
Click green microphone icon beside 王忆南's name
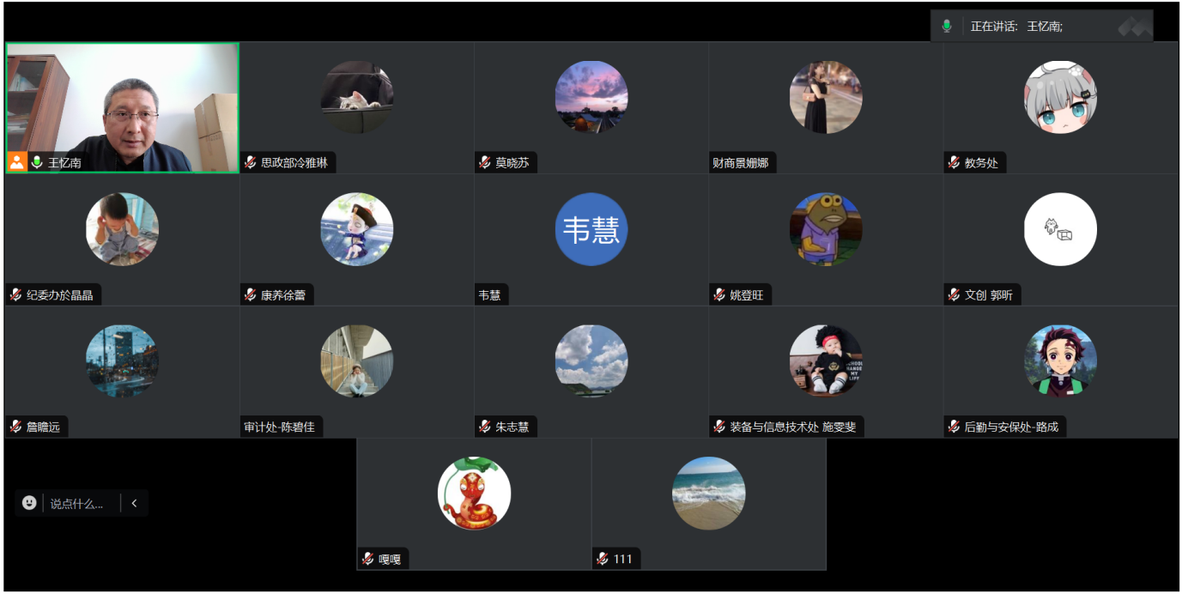37,162
